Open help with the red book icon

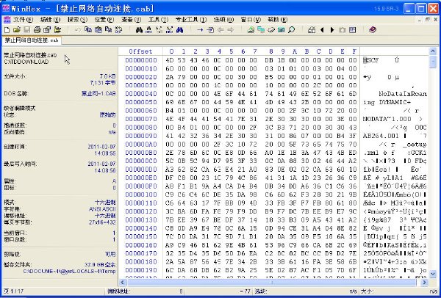[x=373, y=30]
